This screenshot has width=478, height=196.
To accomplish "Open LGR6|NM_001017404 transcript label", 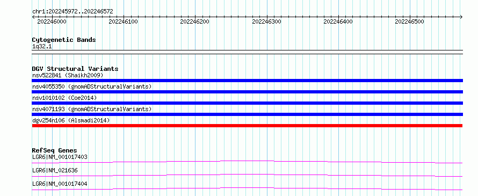I will (60, 184).
